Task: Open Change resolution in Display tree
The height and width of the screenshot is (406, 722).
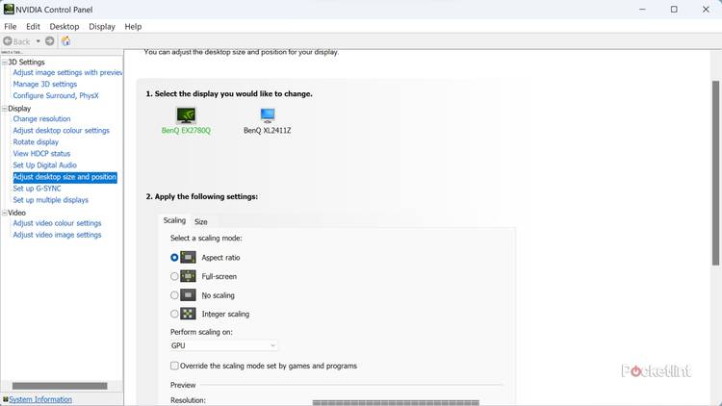Action: (41, 119)
